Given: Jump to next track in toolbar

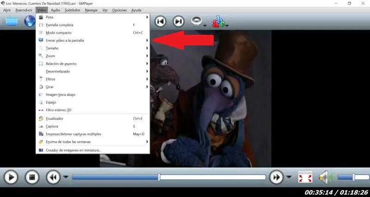Looking at the screenshot, I should [179, 21].
